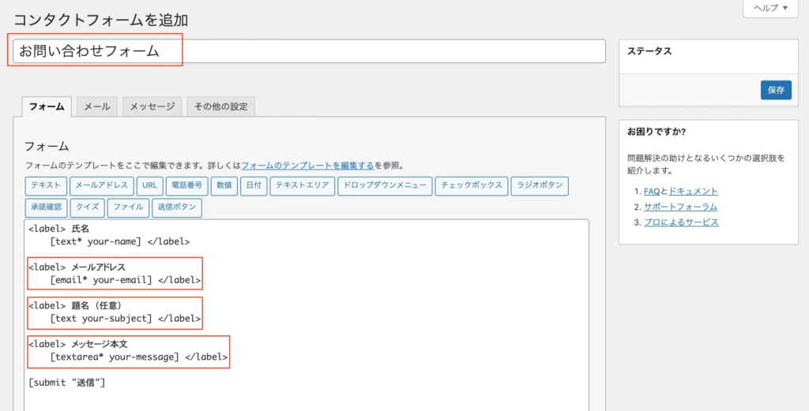Viewport: 809px width, 411px height.
Task: Insert a クイズ tag
Action: click(x=88, y=207)
